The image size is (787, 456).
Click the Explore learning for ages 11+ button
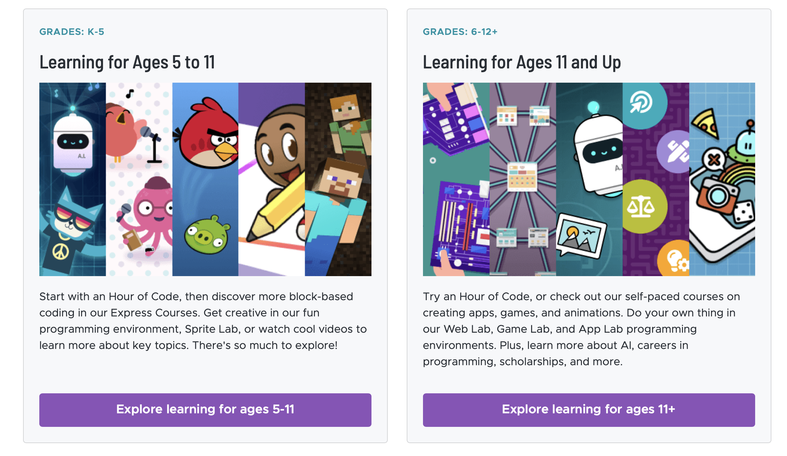coord(589,410)
